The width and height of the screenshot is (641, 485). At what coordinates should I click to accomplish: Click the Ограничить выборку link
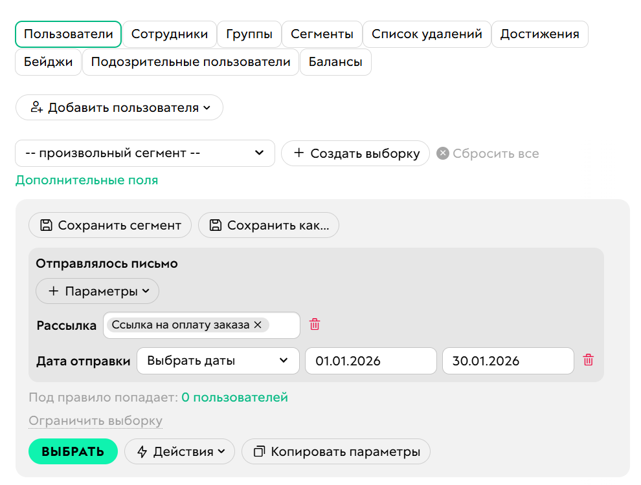[95, 420]
